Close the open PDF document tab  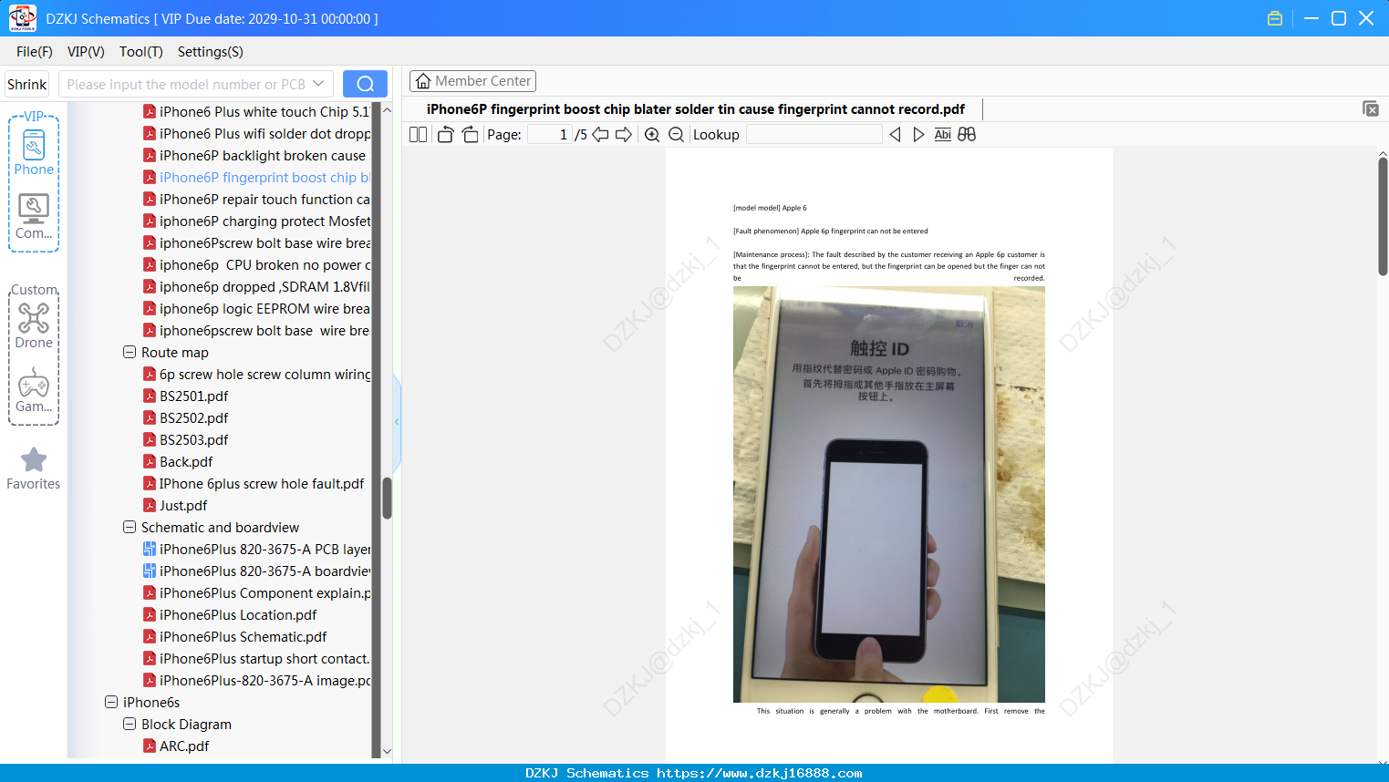1371,108
